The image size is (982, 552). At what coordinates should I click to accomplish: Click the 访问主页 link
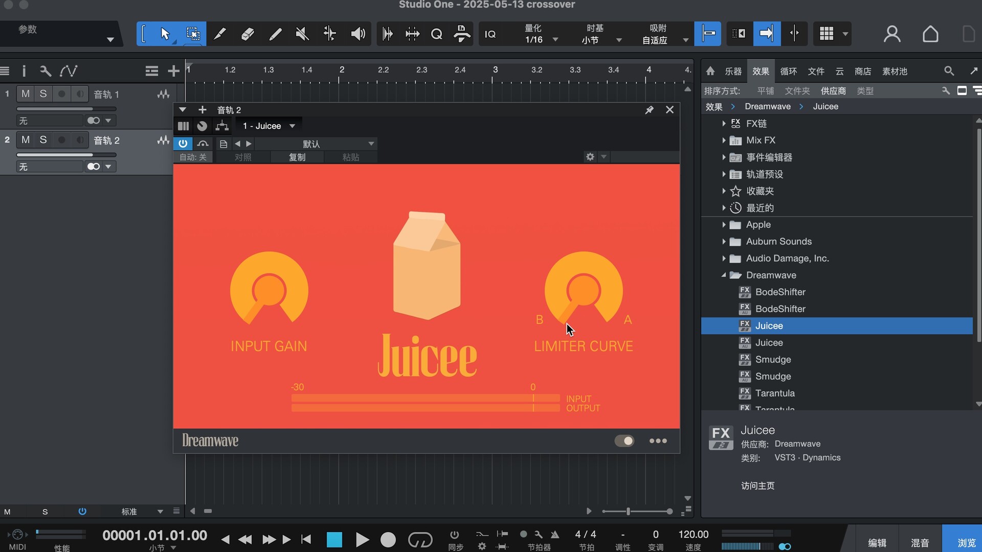tap(757, 486)
